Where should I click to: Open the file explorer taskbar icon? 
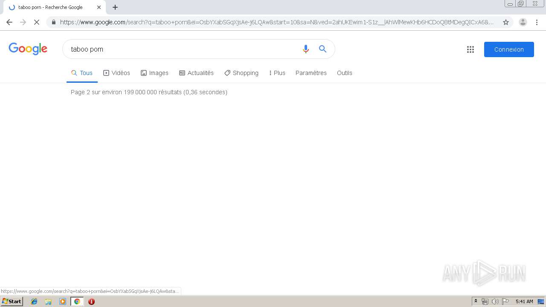[x=48, y=301]
